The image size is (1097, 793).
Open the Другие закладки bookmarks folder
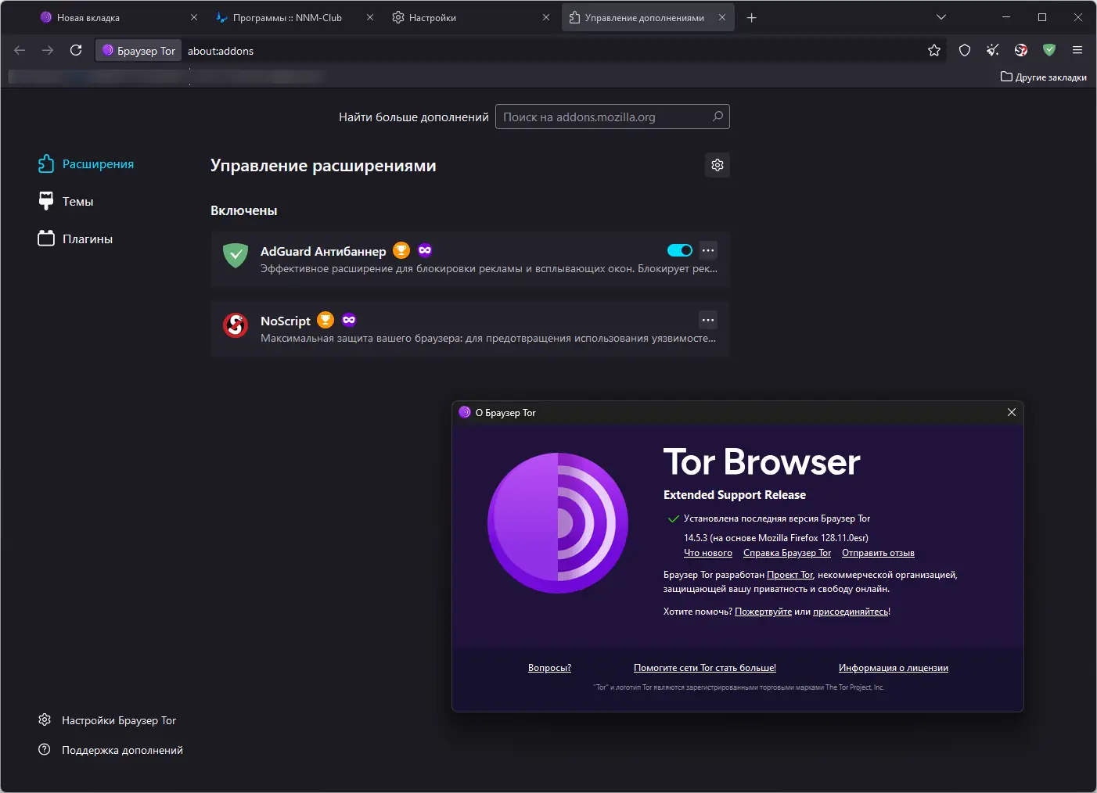1044,77
